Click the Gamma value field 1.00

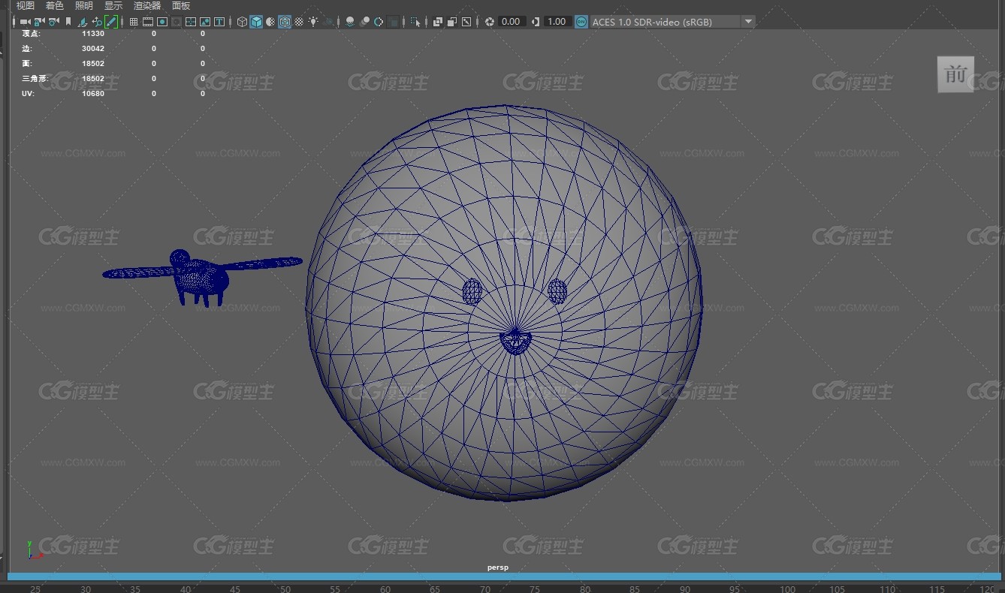(557, 22)
